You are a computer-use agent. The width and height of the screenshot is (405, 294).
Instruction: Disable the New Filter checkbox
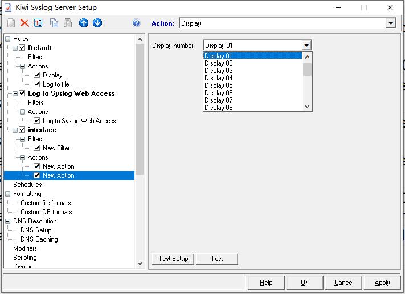point(37,148)
